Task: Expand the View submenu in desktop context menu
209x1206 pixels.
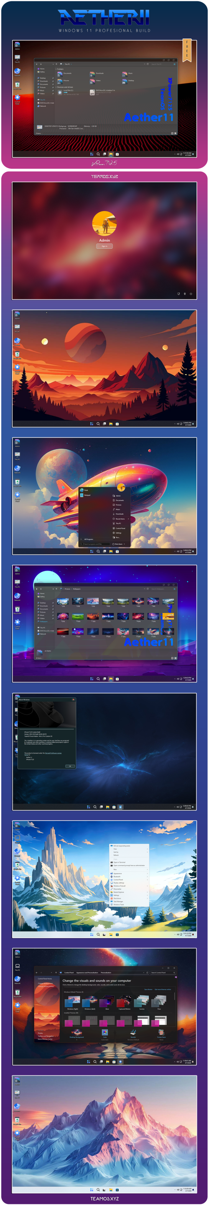Action: point(129,849)
